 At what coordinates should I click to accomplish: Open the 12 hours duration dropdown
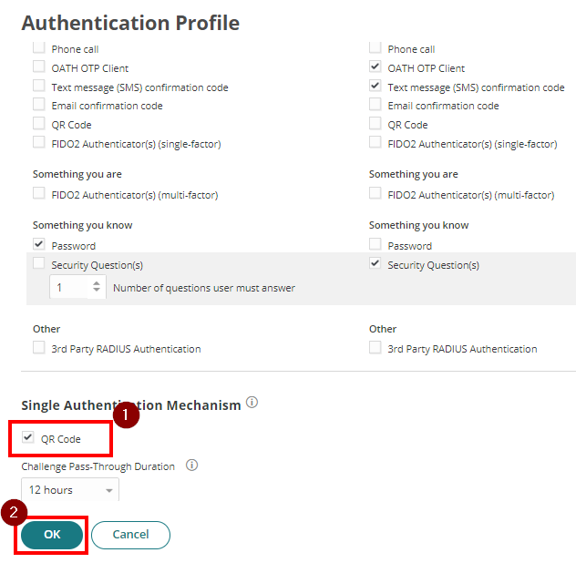(70, 489)
